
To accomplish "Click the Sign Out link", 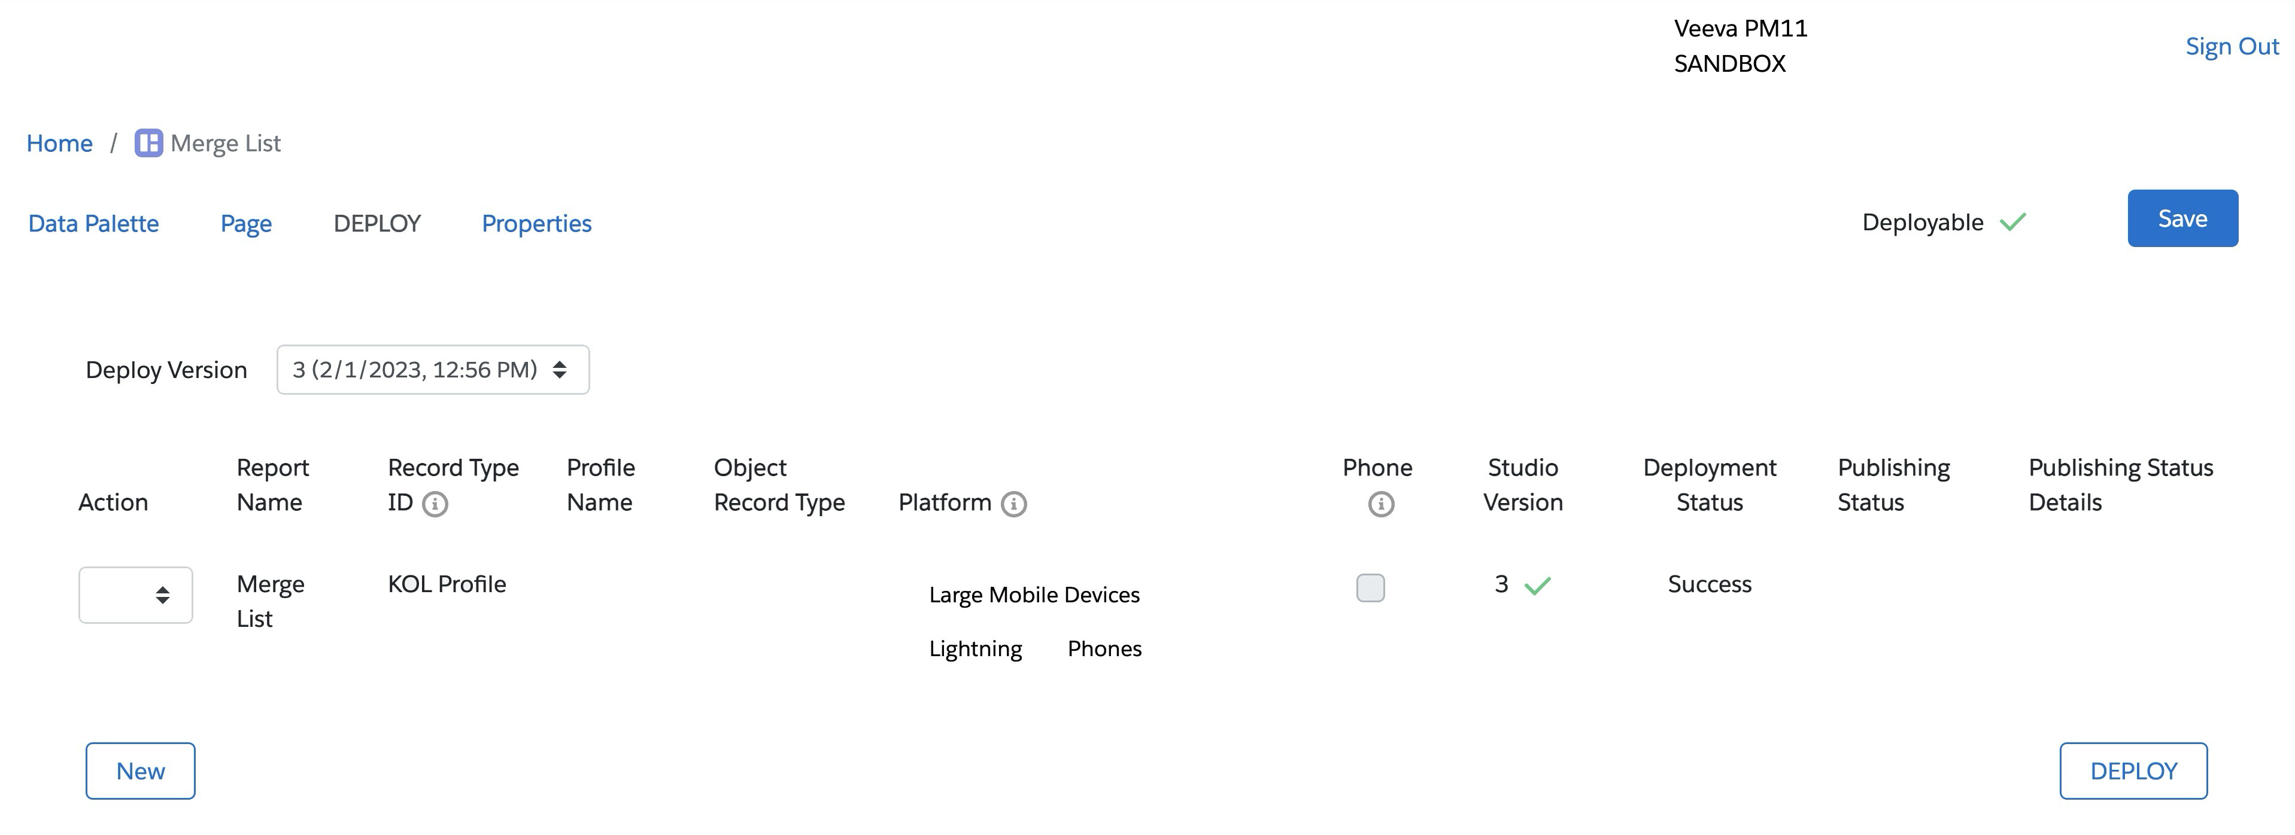I will [x=2231, y=46].
